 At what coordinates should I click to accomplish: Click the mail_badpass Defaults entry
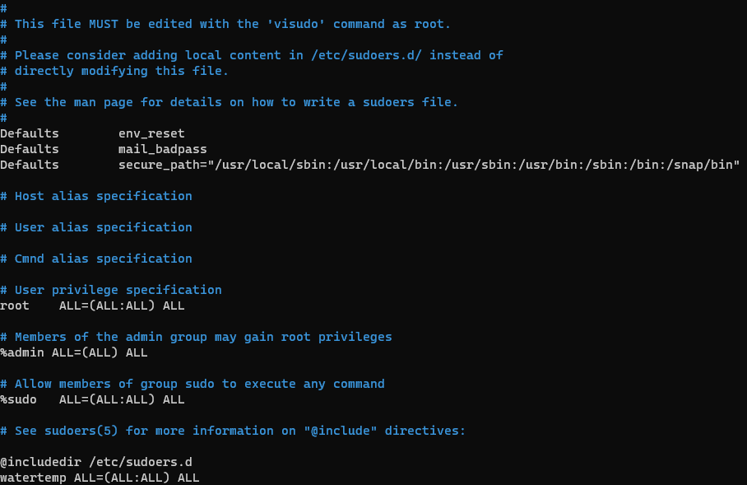click(162, 149)
